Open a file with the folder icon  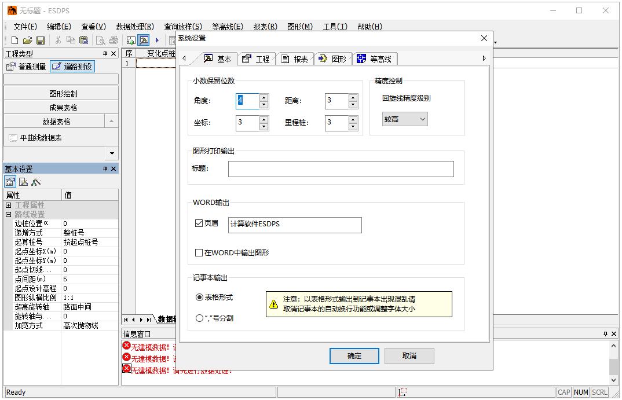[x=27, y=40]
